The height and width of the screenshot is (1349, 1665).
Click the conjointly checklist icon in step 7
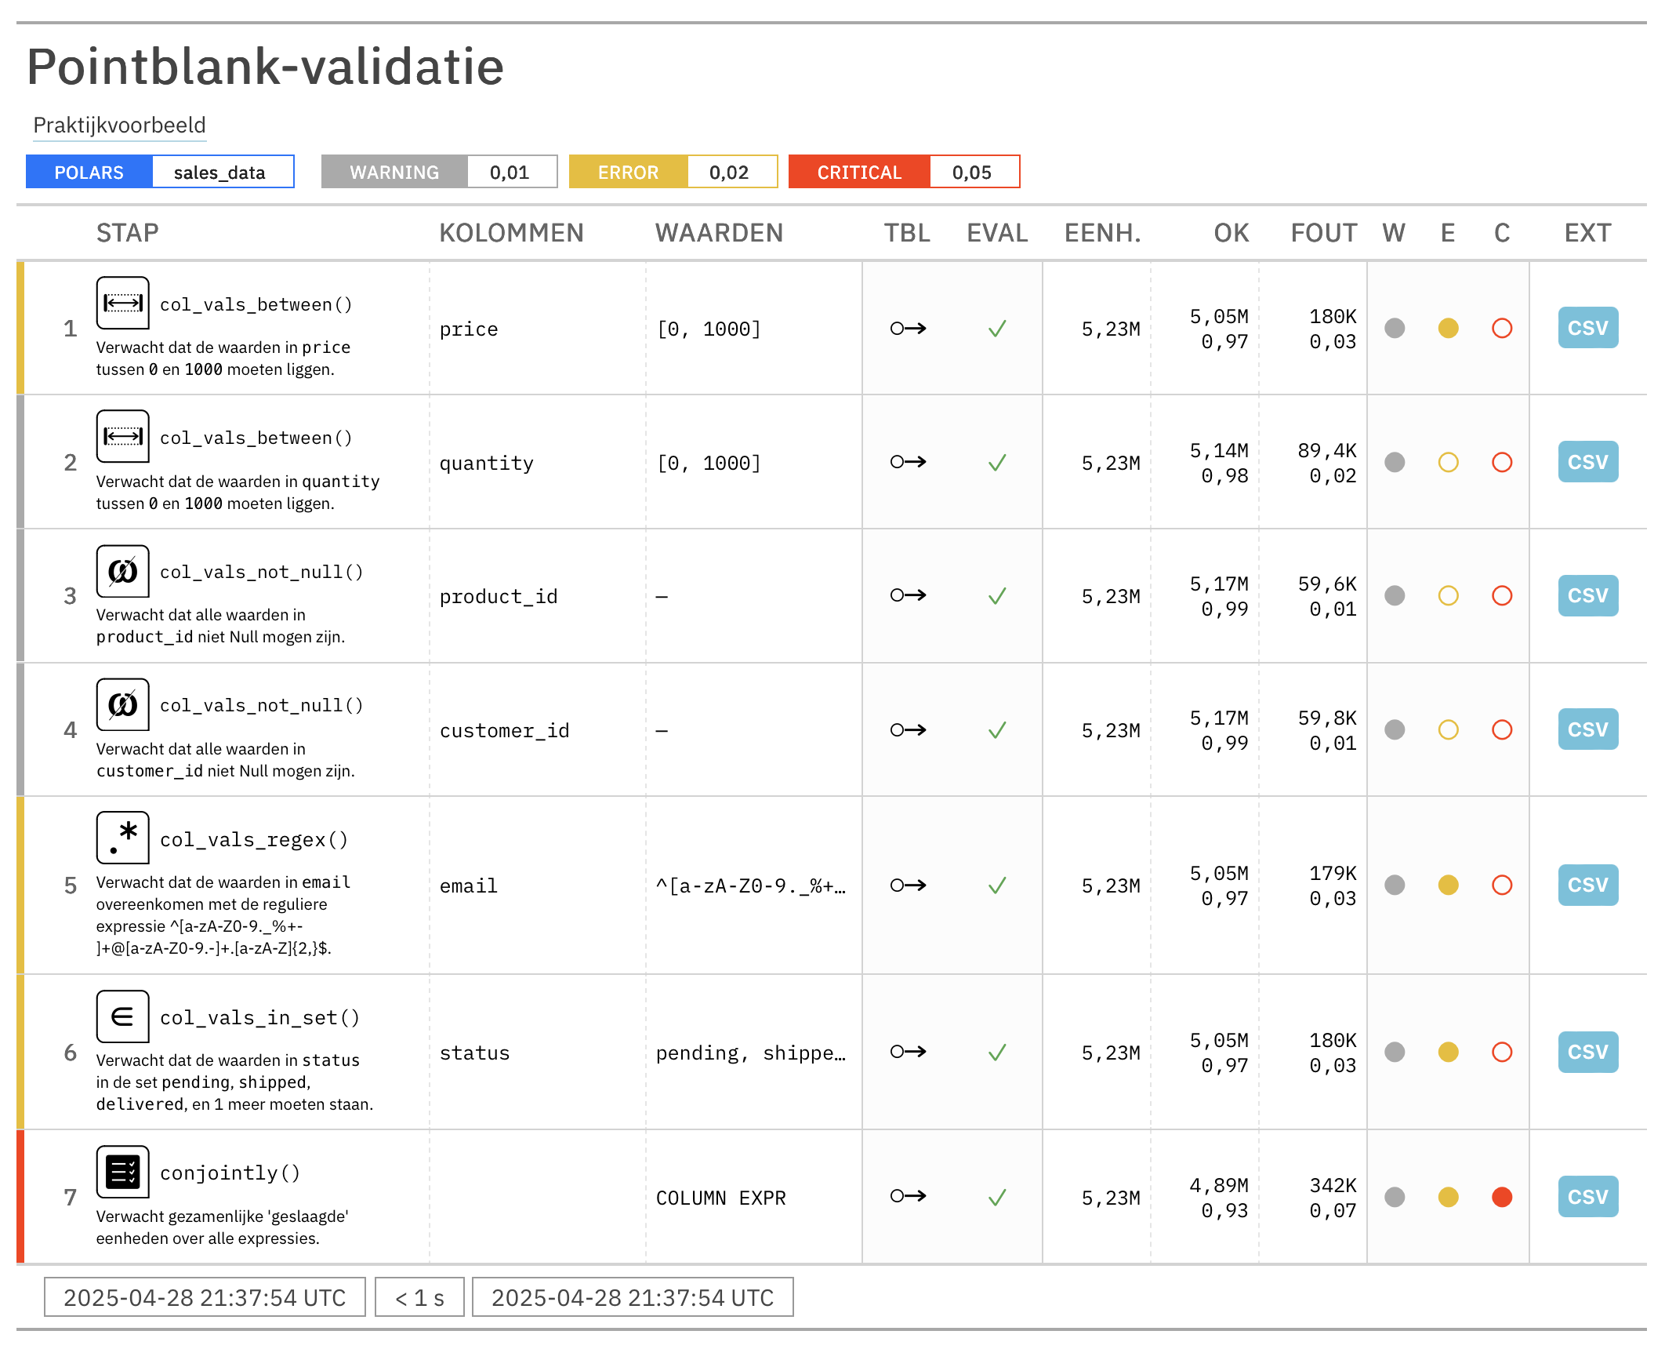(x=122, y=1172)
